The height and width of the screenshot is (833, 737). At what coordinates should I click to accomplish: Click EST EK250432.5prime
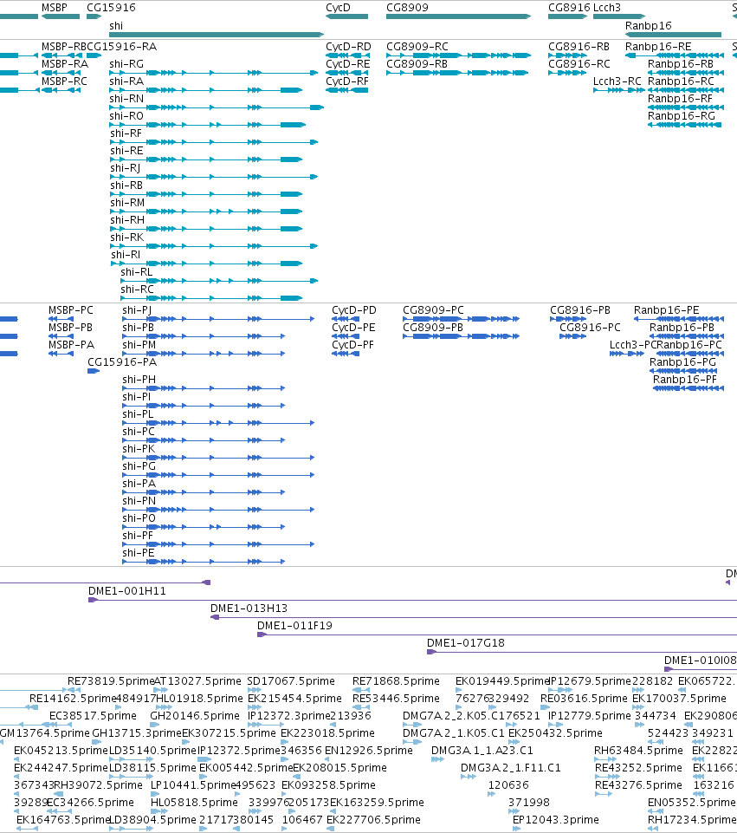pos(555,733)
